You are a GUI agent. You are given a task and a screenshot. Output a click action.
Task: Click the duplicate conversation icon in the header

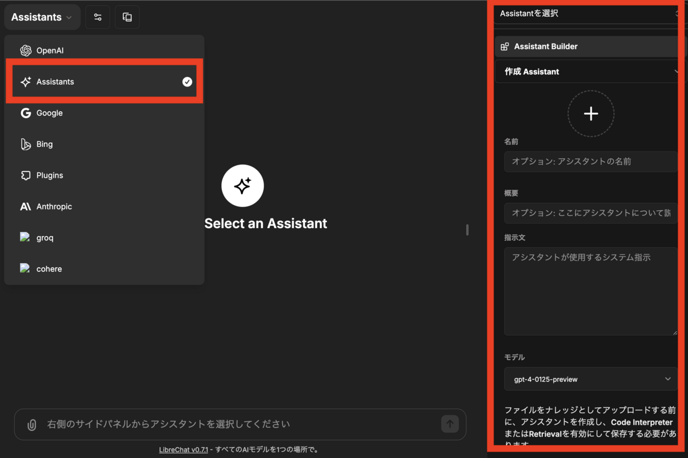click(x=127, y=17)
